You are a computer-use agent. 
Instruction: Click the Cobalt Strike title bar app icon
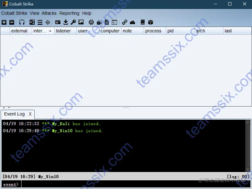click(5, 4)
